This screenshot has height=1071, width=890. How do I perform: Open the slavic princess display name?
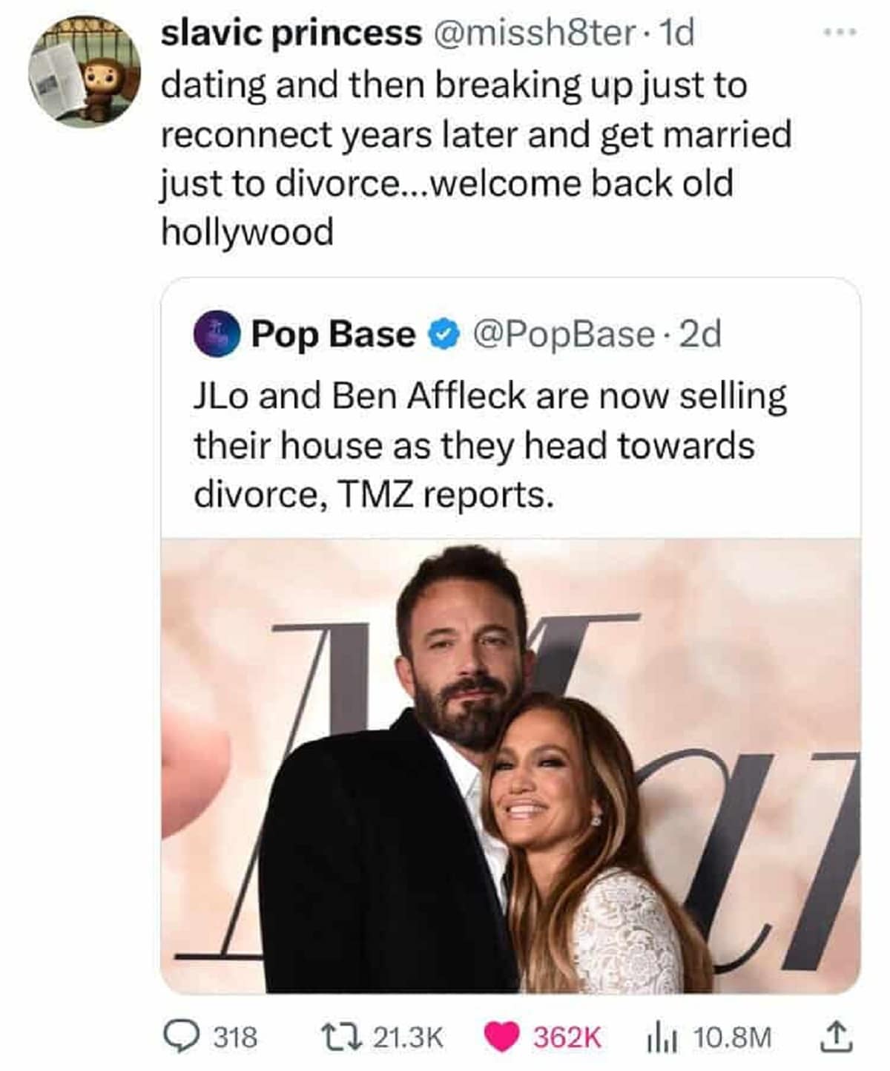[291, 33]
